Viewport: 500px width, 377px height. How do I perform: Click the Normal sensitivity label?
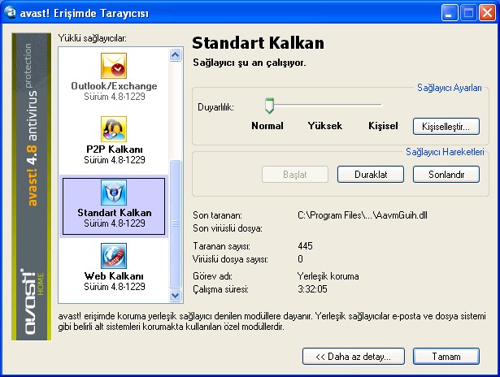[x=267, y=126]
